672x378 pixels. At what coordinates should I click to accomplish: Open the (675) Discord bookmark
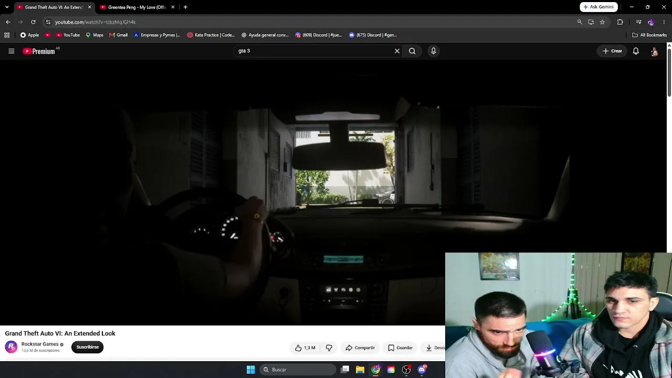click(x=373, y=35)
